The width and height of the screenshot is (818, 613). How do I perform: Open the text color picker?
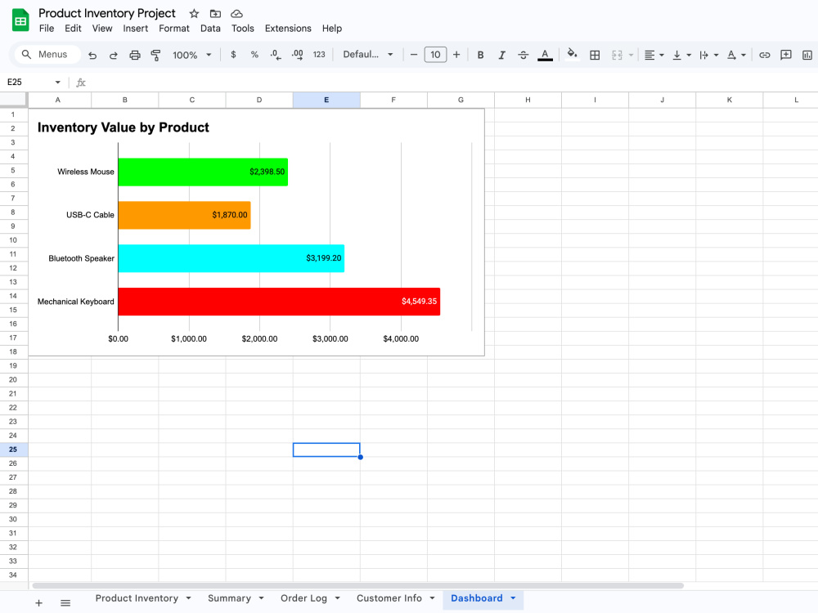tap(545, 55)
